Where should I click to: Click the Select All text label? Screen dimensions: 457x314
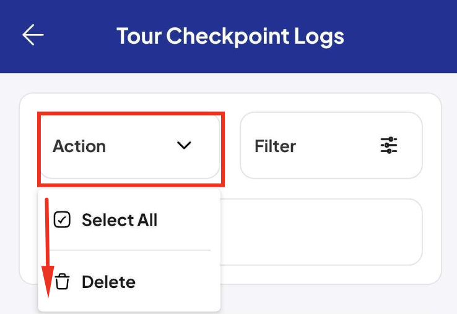120,219
